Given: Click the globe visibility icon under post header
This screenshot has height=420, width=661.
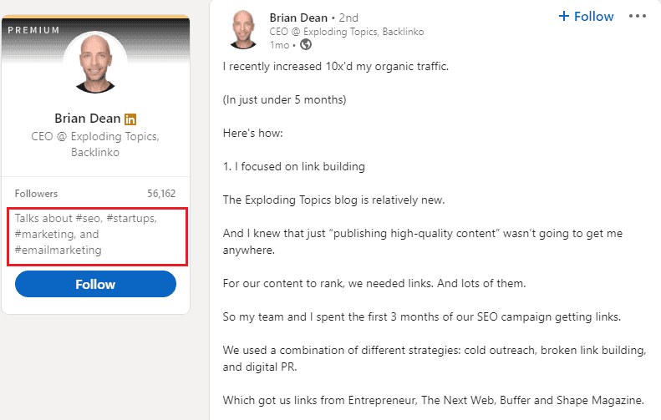Looking at the screenshot, I should pyautogui.click(x=306, y=44).
